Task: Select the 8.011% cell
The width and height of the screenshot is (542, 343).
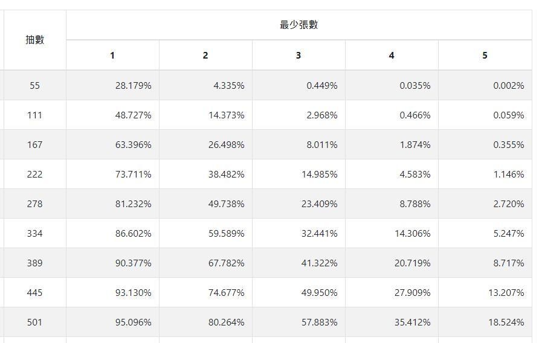Action: tap(322, 145)
